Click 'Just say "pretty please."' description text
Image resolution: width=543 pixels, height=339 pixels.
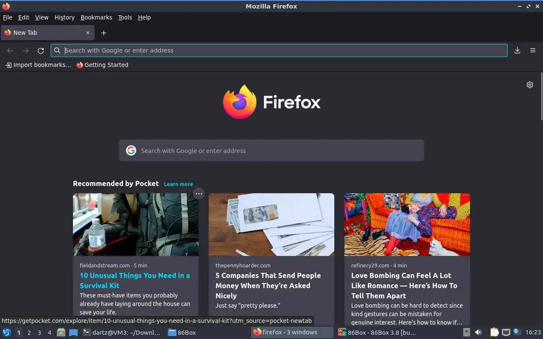[248, 306]
